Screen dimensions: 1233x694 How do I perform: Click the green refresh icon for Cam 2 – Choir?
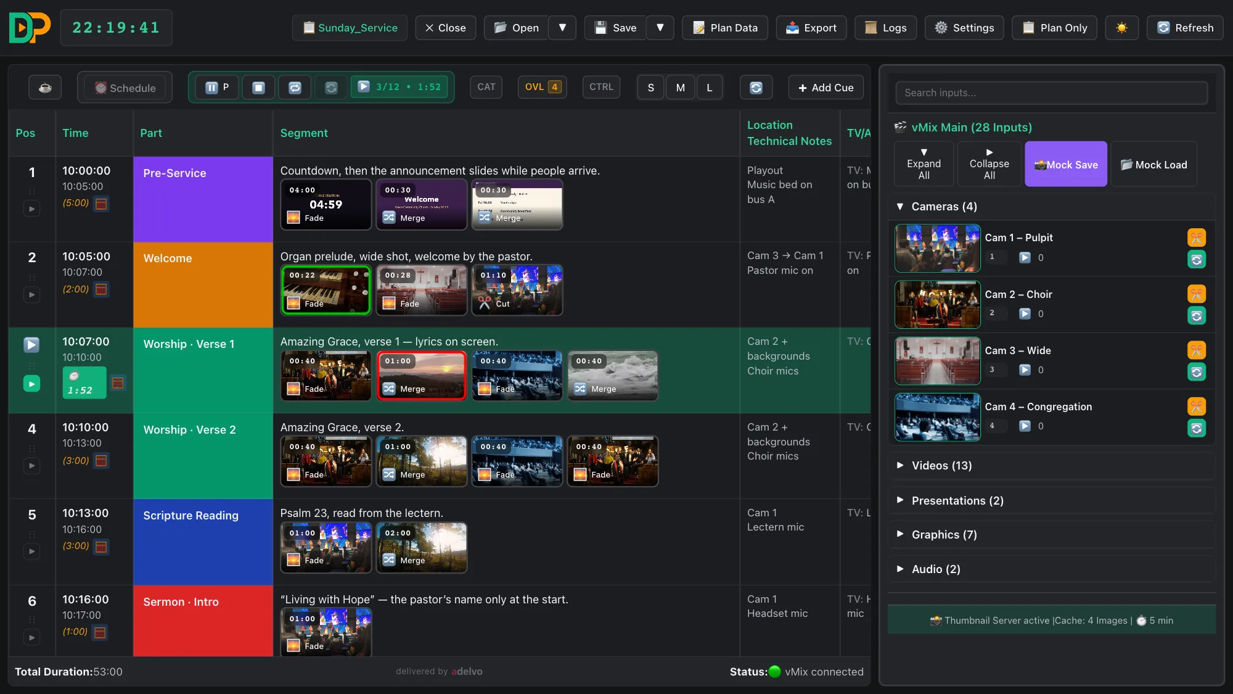click(x=1196, y=316)
